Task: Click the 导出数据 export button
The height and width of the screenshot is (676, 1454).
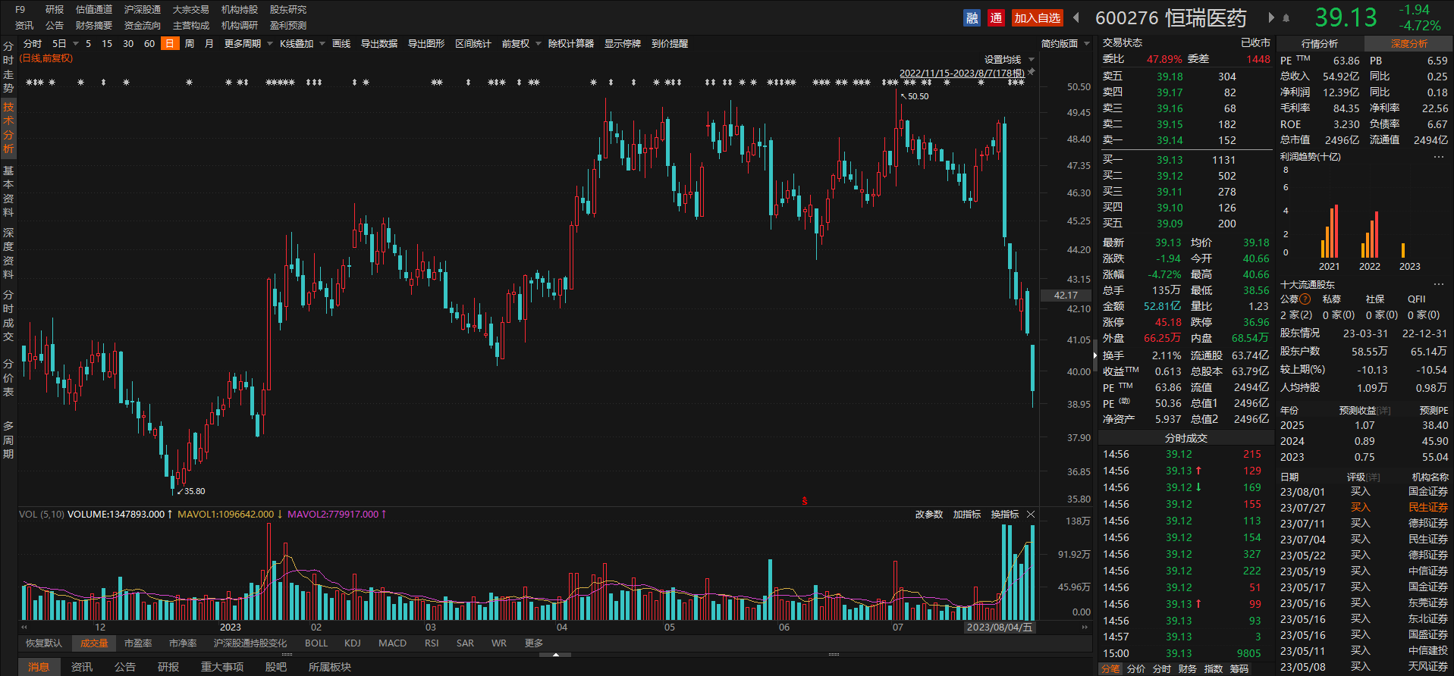Action: point(379,44)
